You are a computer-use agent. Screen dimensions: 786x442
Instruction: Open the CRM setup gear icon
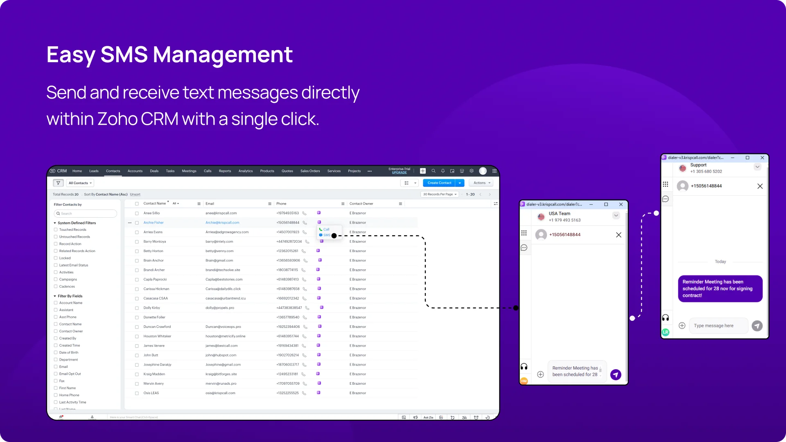(472, 171)
